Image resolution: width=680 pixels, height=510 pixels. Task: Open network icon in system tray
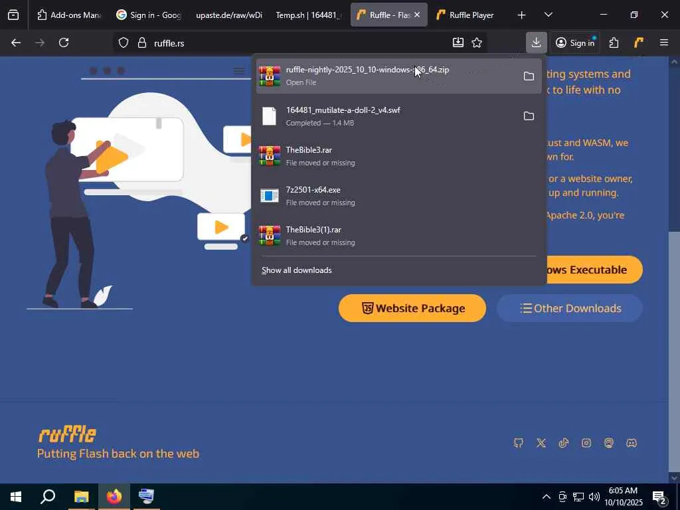pos(578,497)
